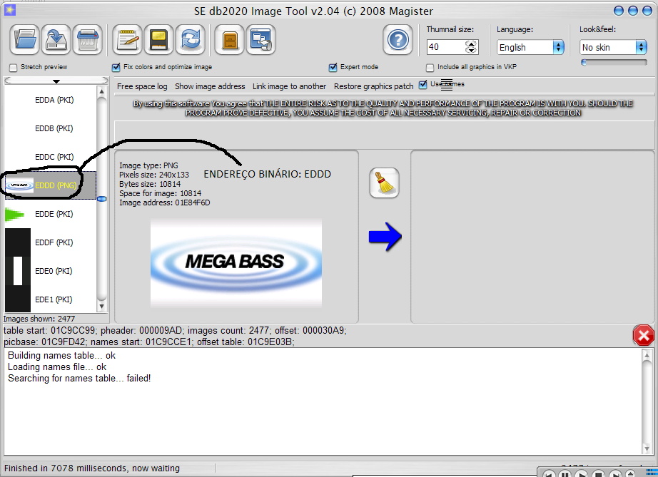This screenshot has width=658, height=477.
Task: Select EDDD (PNG) list entry
Action: [51, 185]
